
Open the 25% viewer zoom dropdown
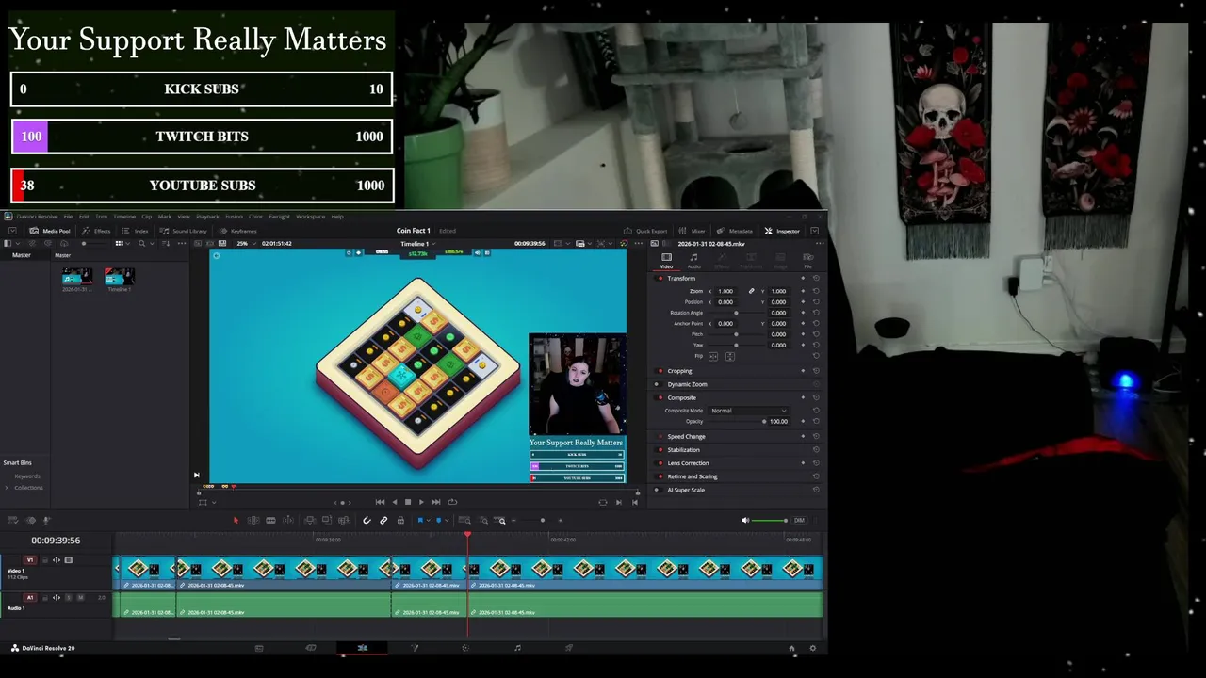click(245, 243)
